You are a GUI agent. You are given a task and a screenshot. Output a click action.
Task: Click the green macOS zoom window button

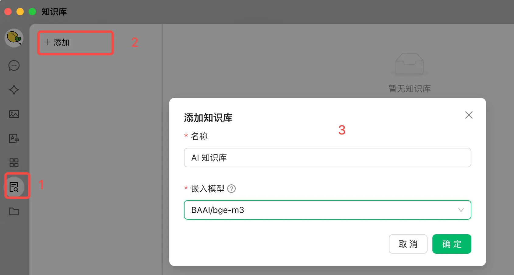32,12
